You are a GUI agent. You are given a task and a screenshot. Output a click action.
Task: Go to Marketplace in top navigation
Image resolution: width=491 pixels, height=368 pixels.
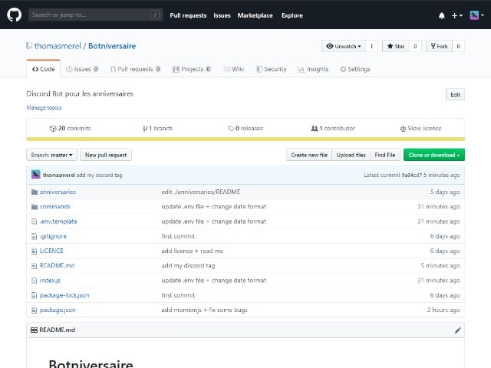coord(255,15)
